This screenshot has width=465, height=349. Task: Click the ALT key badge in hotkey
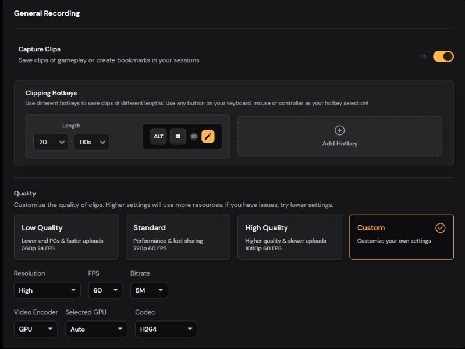[158, 136]
